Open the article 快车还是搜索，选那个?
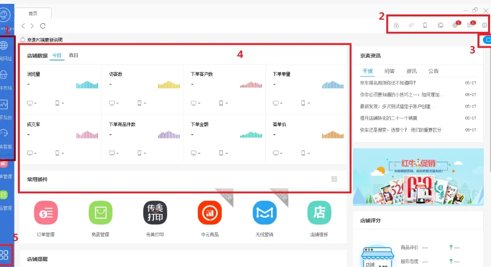The width and height of the screenshot is (491, 267). point(400,130)
